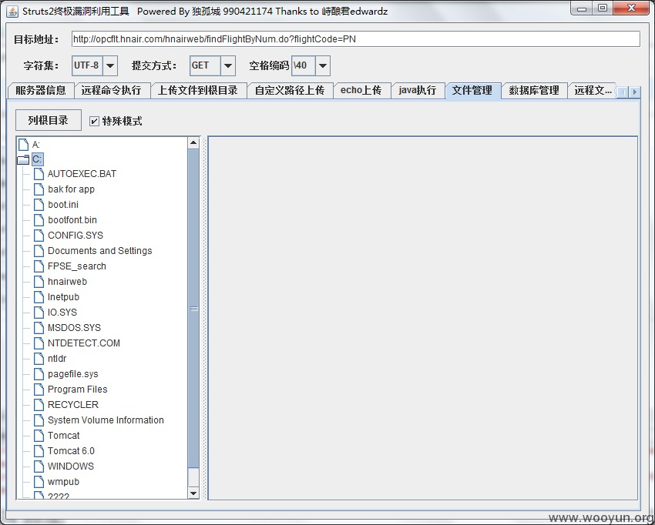Click the file icon beside boot.ini

click(x=39, y=205)
